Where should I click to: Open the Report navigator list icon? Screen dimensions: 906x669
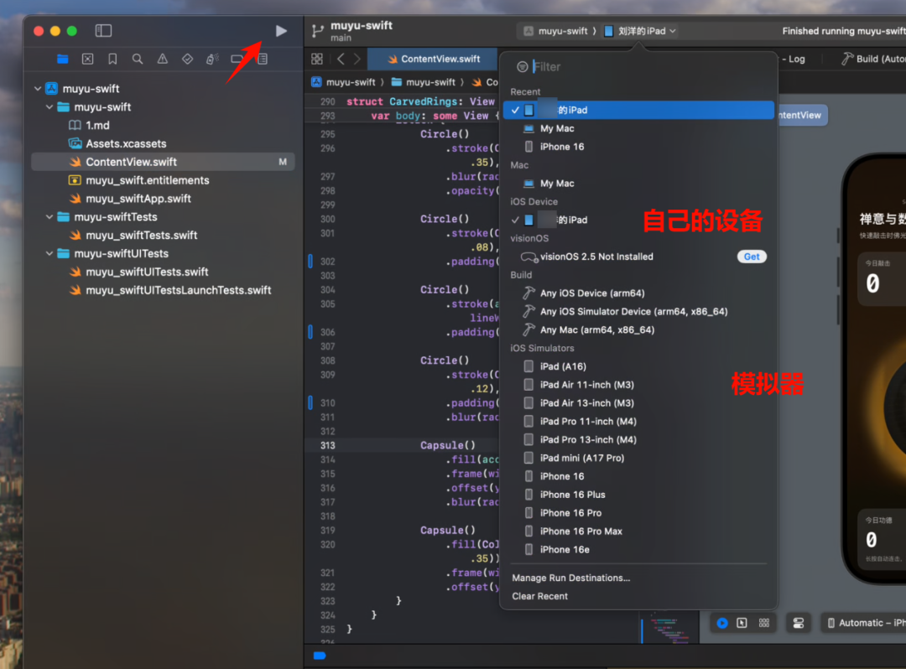(263, 59)
